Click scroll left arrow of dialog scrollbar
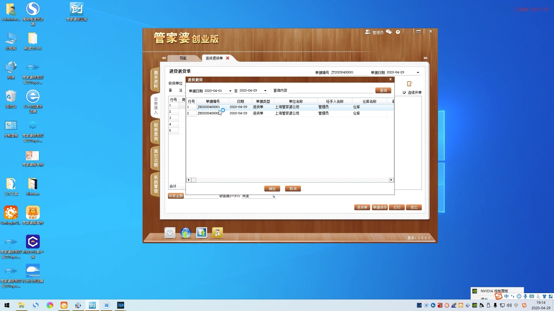The height and width of the screenshot is (311, 554). point(189,180)
